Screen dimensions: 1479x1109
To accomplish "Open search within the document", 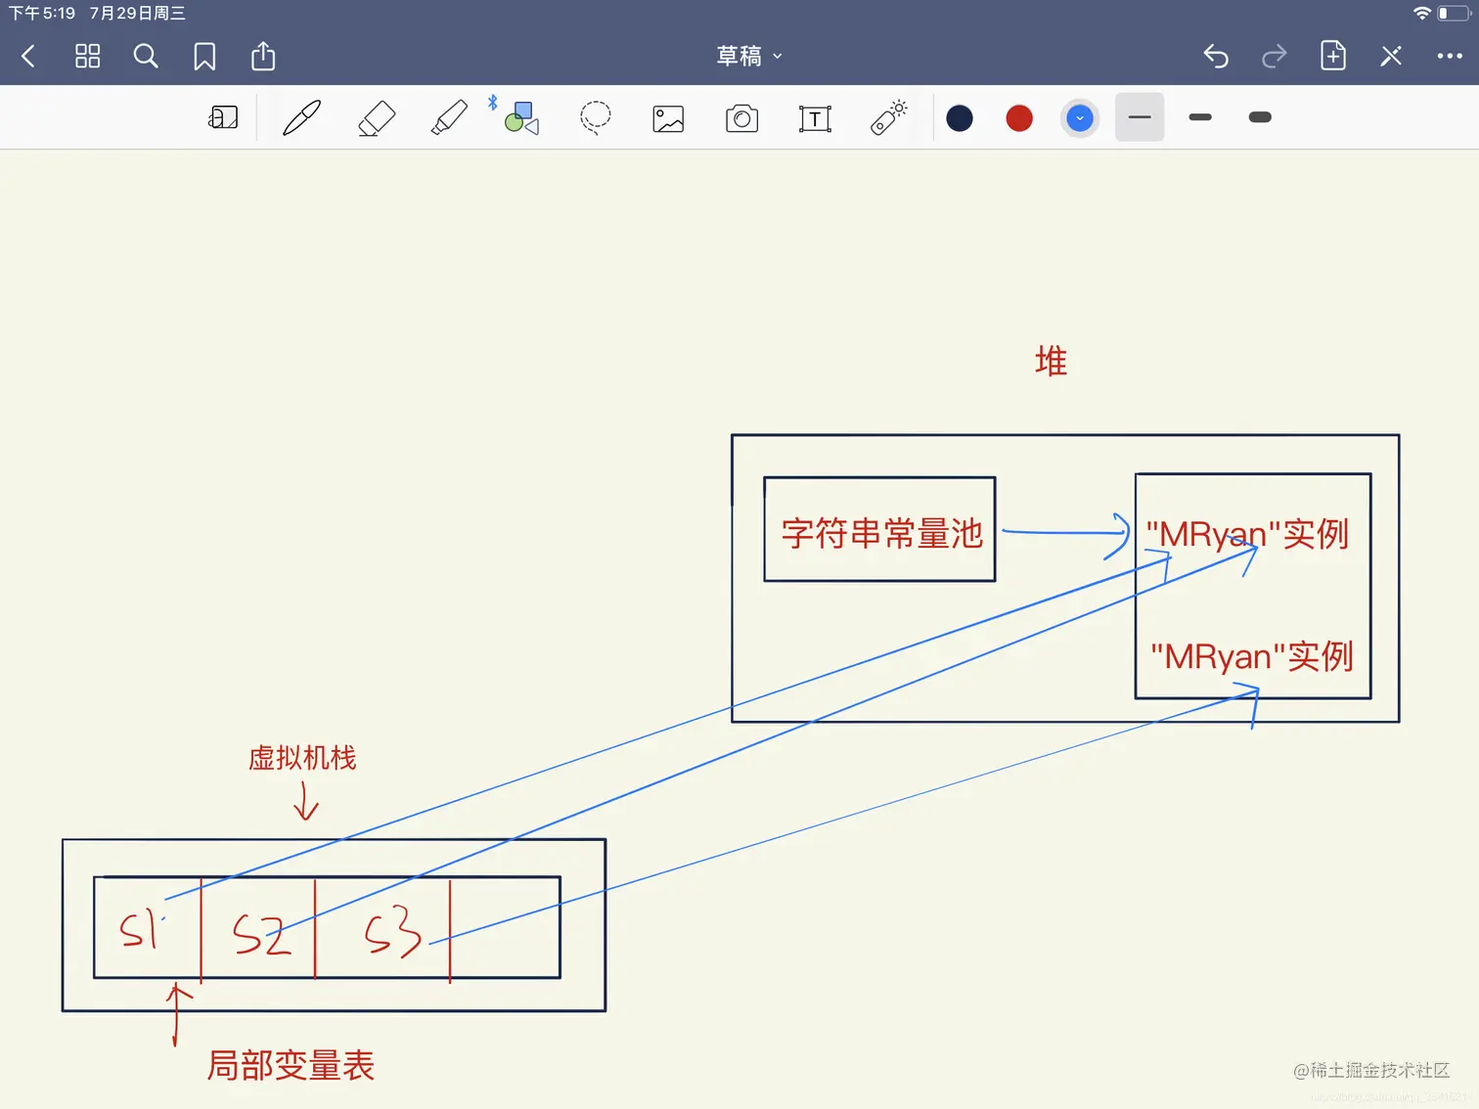I will pyautogui.click(x=146, y=56).
